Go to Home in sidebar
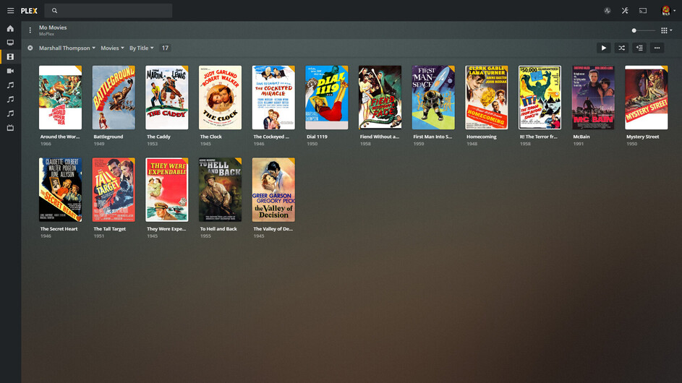 pos(10,29)
